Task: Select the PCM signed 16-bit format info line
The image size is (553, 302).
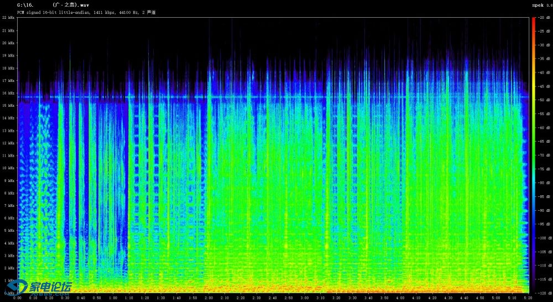Action: click(86, 12)
